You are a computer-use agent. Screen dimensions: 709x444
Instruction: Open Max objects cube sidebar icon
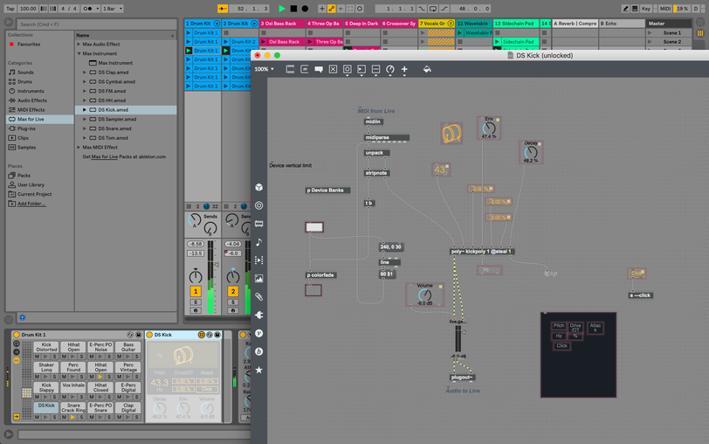[x=259, y=187]
